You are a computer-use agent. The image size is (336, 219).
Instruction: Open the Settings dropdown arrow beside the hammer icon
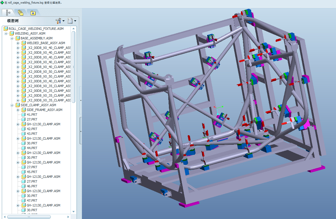[x=64, y=21]
